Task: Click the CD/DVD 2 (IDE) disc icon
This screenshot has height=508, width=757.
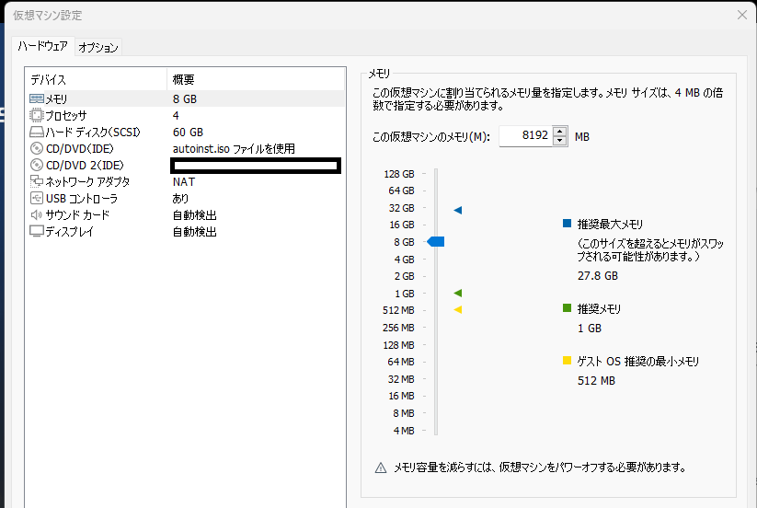Action: pyautogui.click(x=36, y=165)
